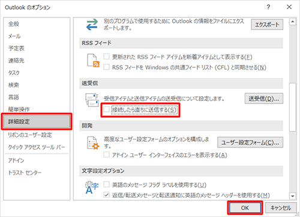This screenshot has height=217, width=300.
Task: Open 簡単操作 options category
Action: coord(37,109)
